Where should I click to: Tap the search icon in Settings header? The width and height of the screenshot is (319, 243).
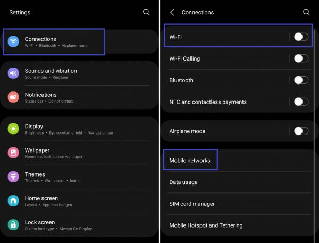pos(146,12)
